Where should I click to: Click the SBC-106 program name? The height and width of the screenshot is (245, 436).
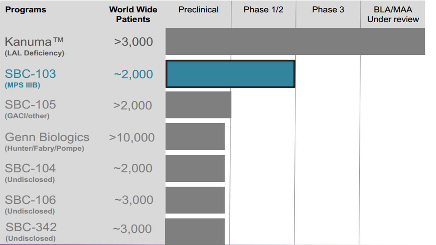click(x=30, y=200)
